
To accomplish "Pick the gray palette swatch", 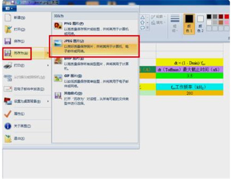I will [x=215, y=17].
